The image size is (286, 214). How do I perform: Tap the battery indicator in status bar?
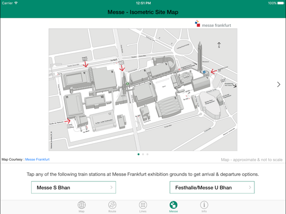[x=281, y=3]
